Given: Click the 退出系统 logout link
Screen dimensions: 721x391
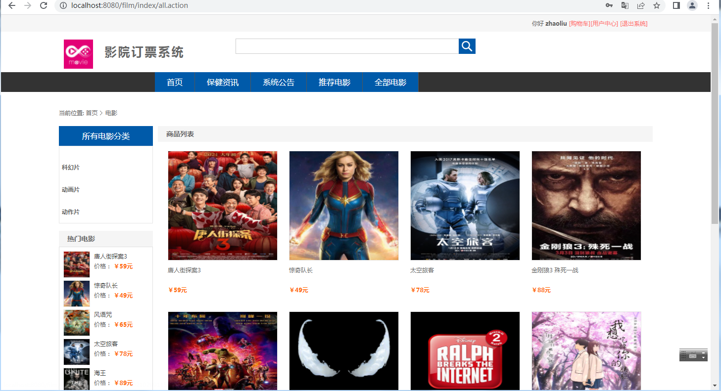Looking at the screenshot, I should tap(634, 24).
